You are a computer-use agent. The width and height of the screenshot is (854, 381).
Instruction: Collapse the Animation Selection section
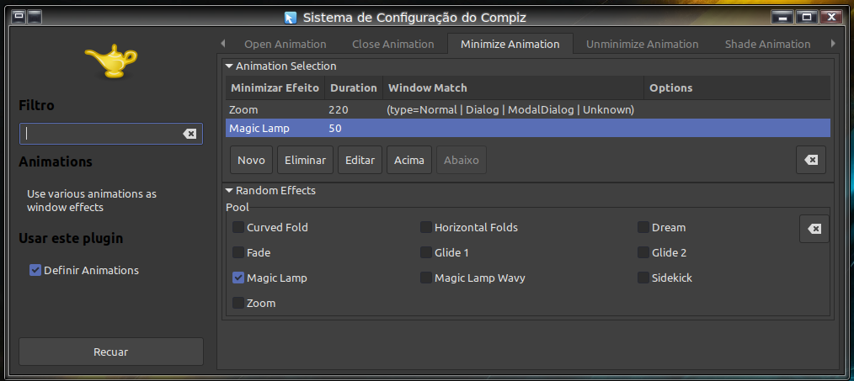coord(229,66)
